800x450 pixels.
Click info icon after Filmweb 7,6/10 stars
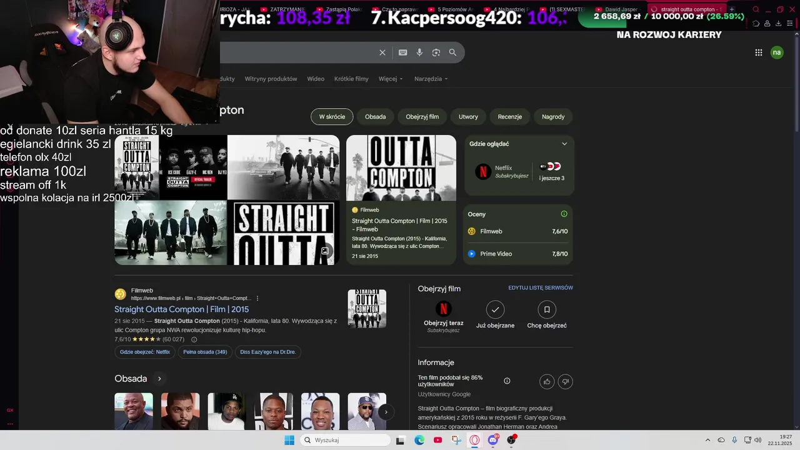(194, 339)
